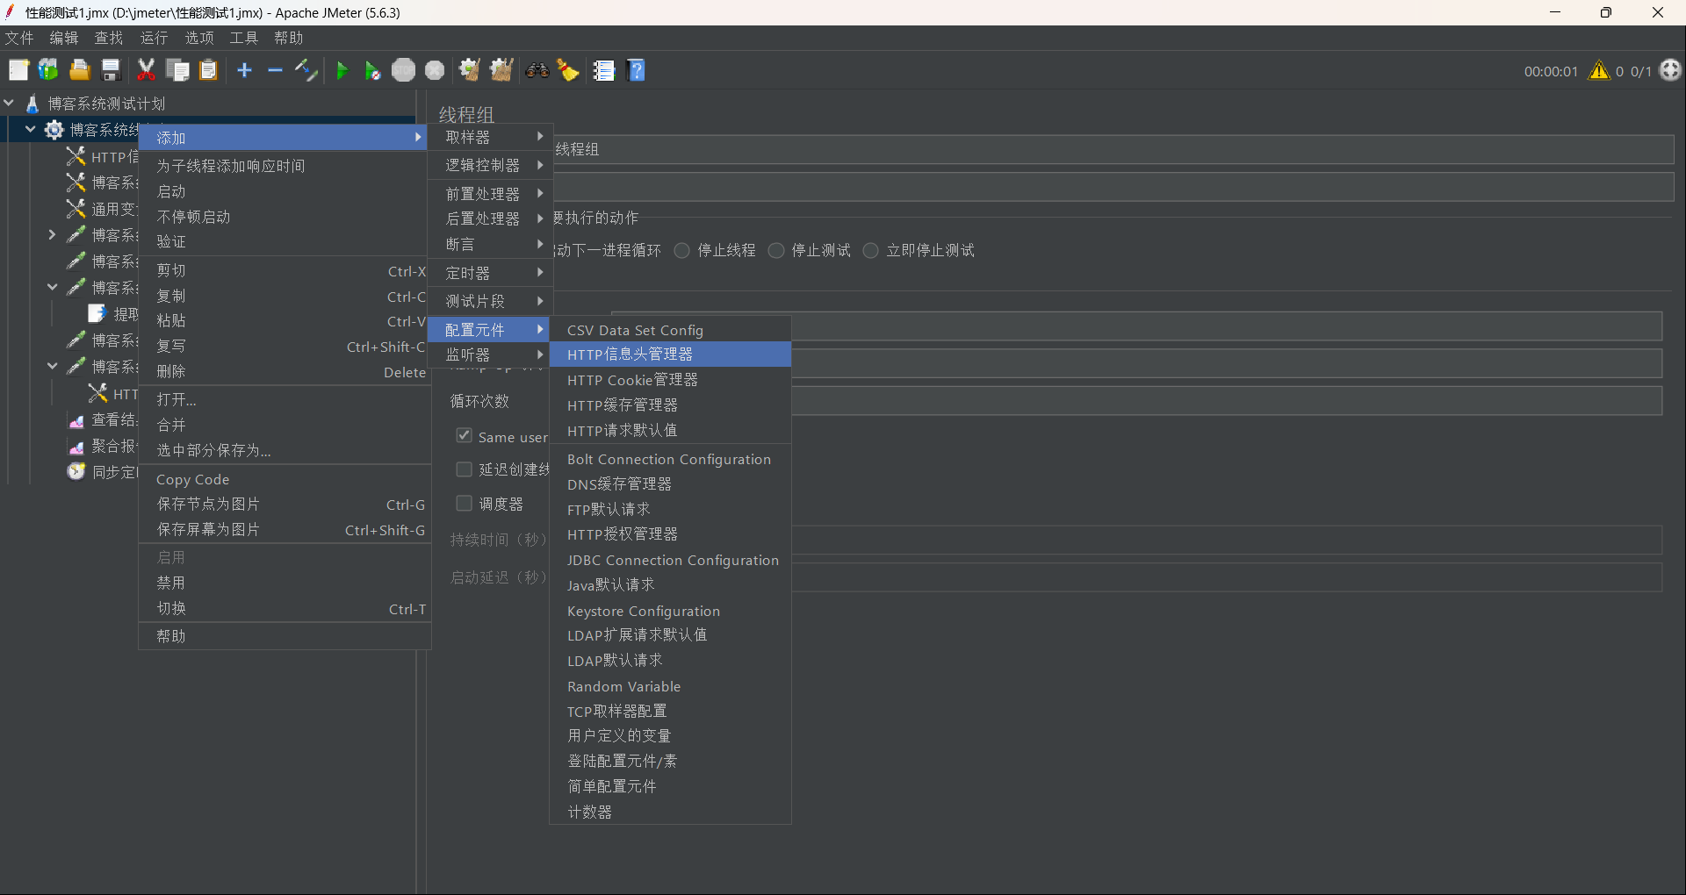Click the Reset search icon
The height and width of the screenshot is (895, 1686).
pos(569,70)
